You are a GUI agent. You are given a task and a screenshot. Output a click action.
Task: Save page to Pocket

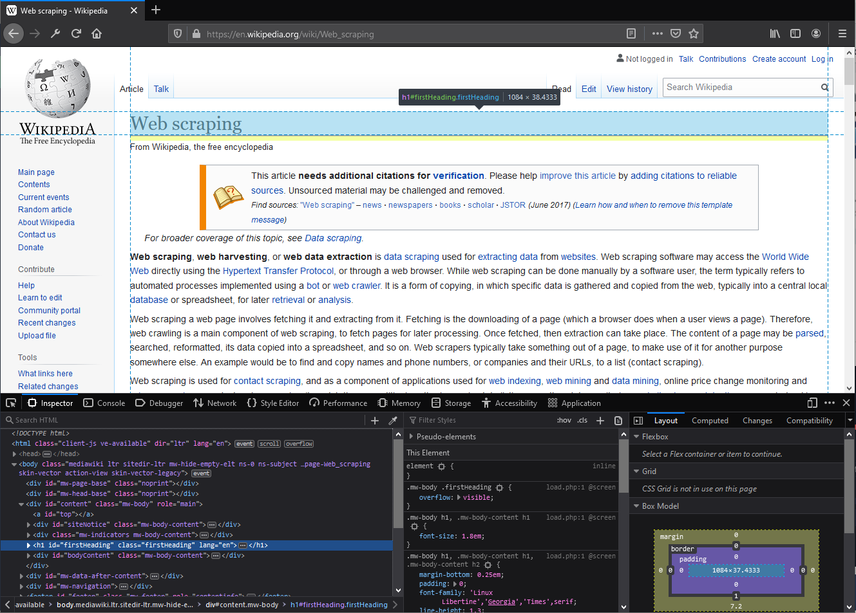pos(676,33)
